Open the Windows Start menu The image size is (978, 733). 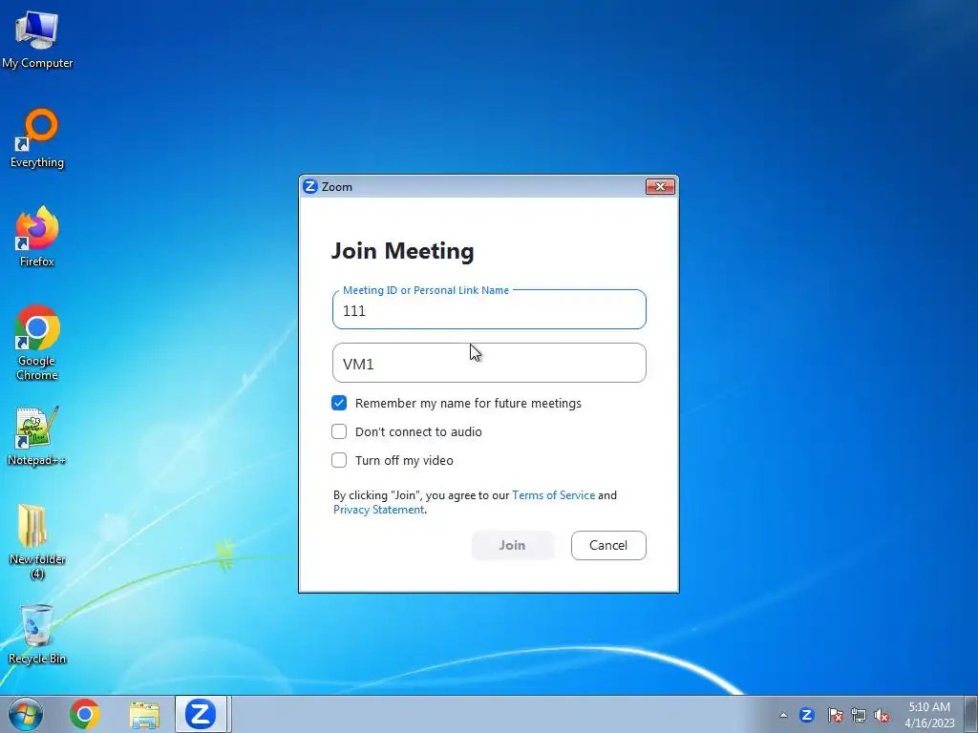(26, 714)
